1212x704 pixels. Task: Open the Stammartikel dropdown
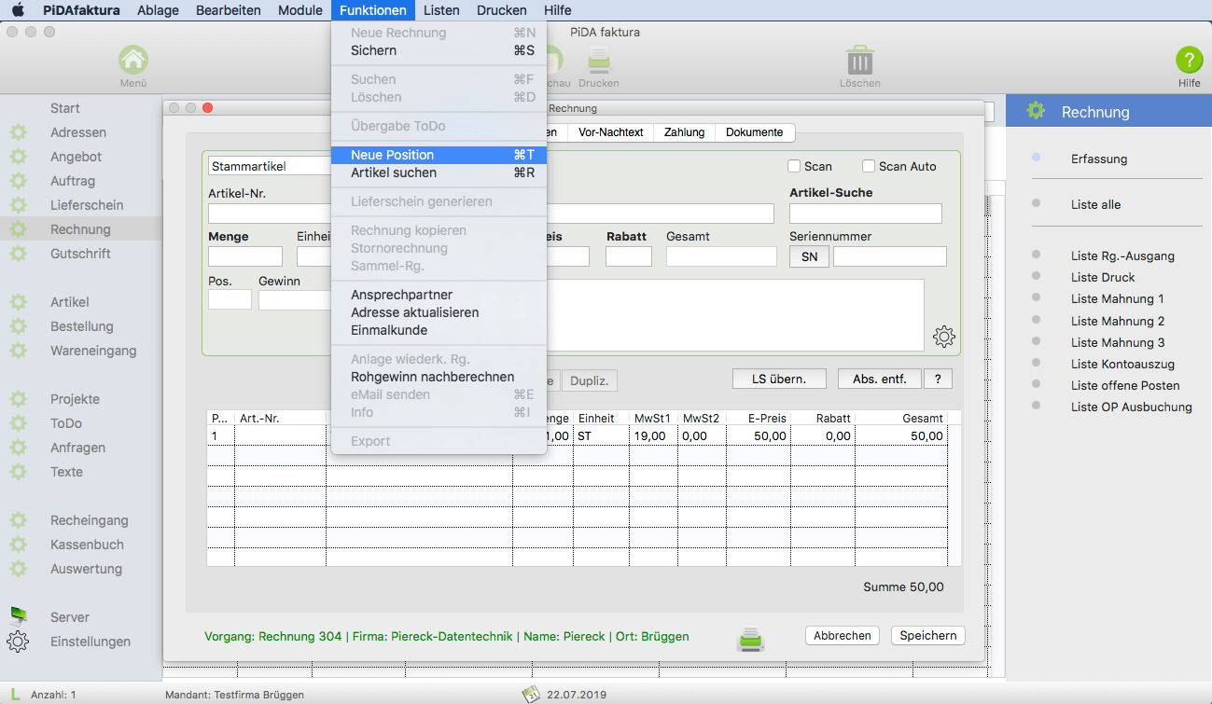pos(270,166)
